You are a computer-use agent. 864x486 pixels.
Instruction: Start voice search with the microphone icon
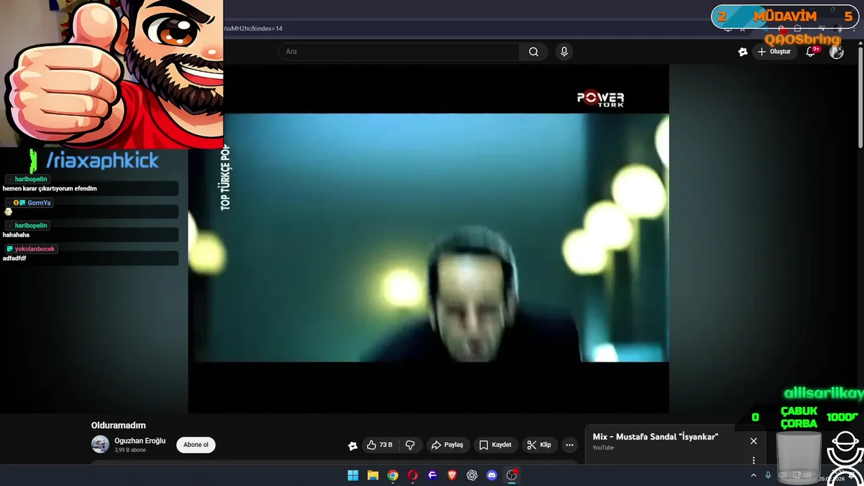(x=564, y=52)
